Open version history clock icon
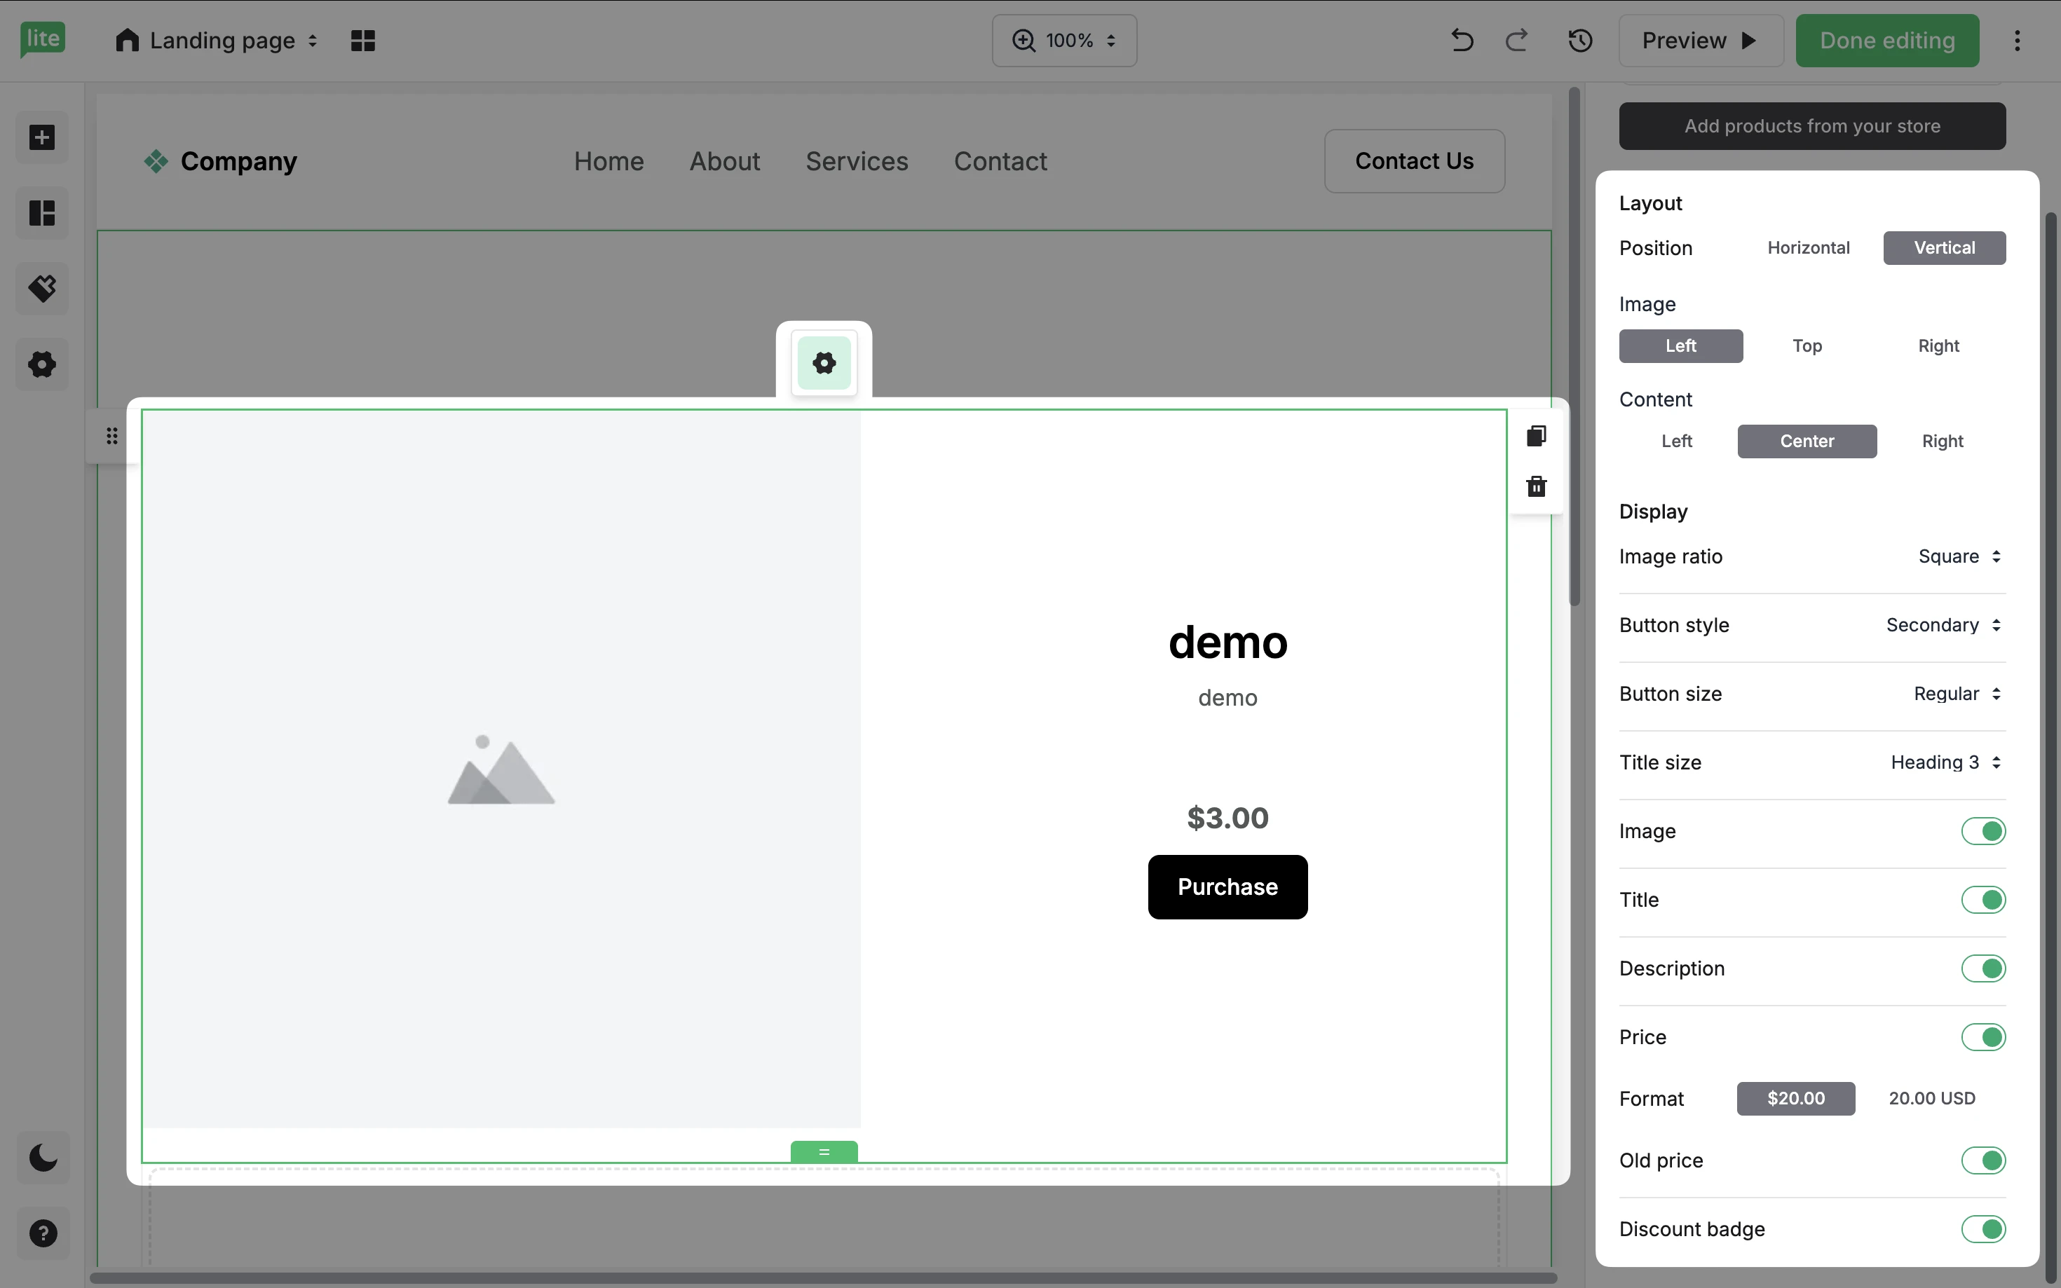 click(1581, 40)
